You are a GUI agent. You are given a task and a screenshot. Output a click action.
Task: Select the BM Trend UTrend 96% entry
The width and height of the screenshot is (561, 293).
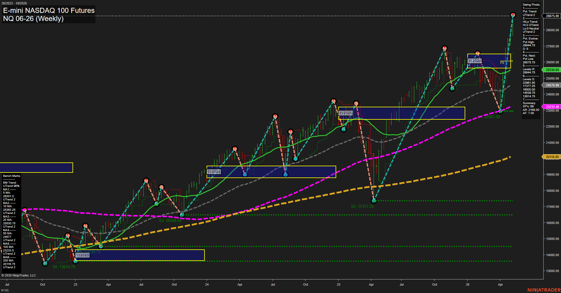click(x=11, y=184)
